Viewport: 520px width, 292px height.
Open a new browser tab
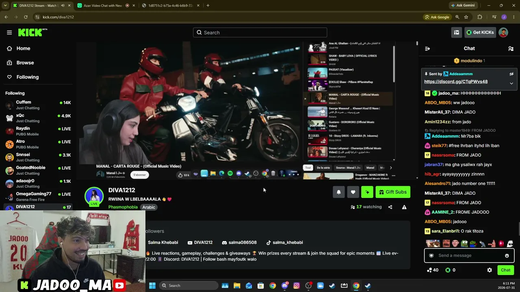(208, 6)
